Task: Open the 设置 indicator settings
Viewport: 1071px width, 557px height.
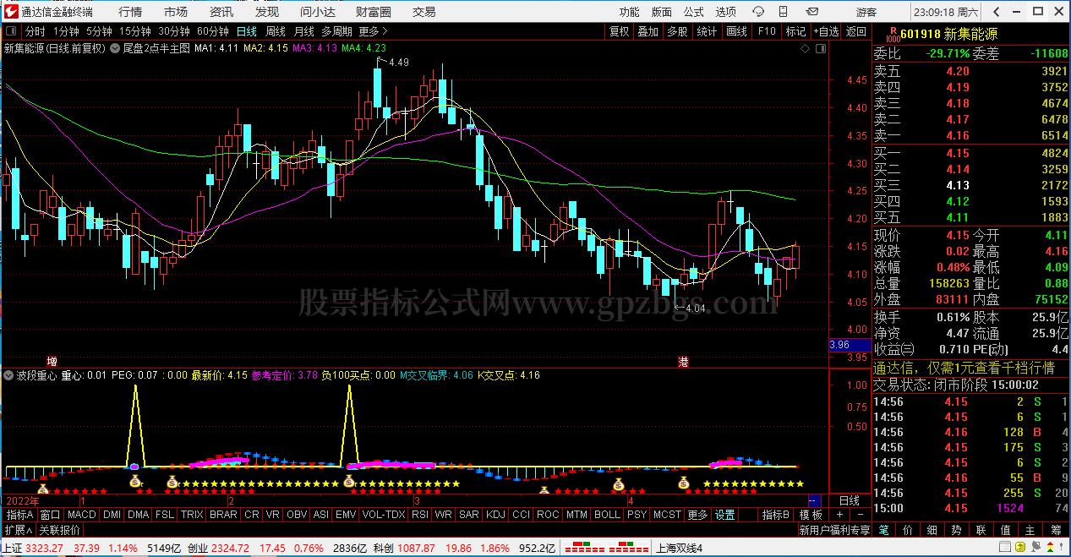Action: (724, 515)
